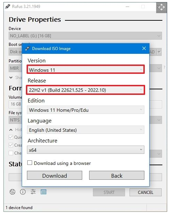Toggle Create extended label checkbox in Rufus
Image resolution: width=171 pixels, height=217 pixels.
point(11,145)
